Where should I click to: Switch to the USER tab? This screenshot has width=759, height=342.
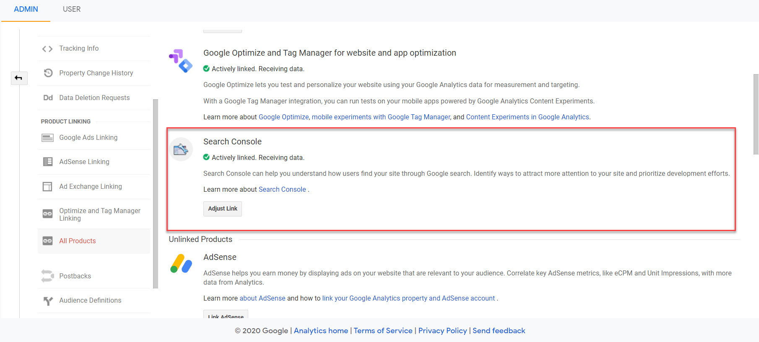coord(72,9)
